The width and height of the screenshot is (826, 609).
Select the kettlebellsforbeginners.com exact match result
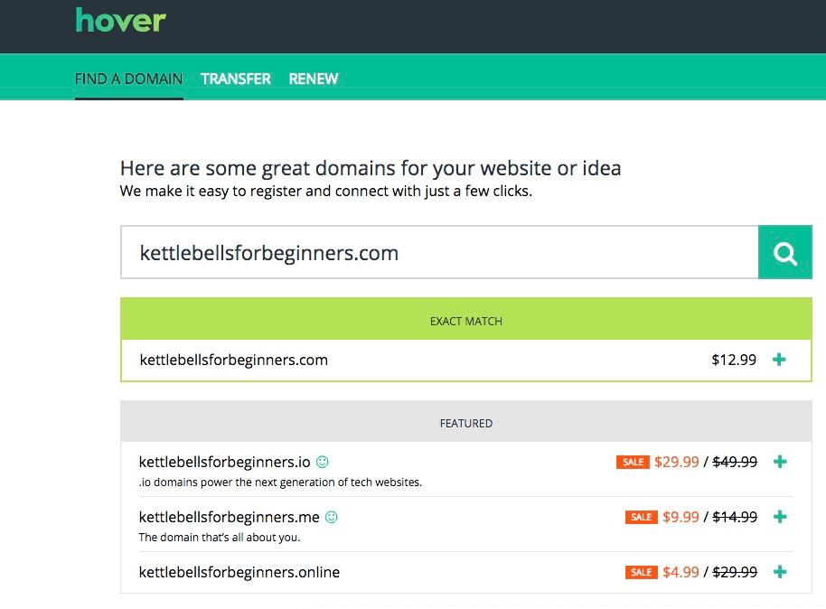tap(466, 361)
